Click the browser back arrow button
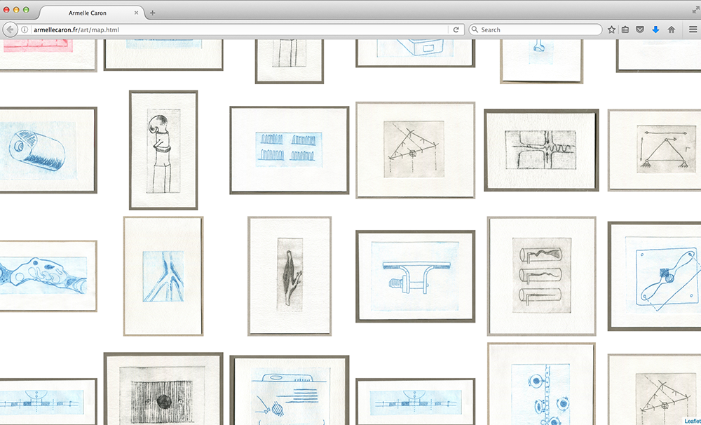Image resolution: width=701 pixels, height=425 pixels. coord(10,29)
